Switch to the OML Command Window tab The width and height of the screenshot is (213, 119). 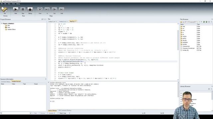pyautogui.click(x=65, y=110)
